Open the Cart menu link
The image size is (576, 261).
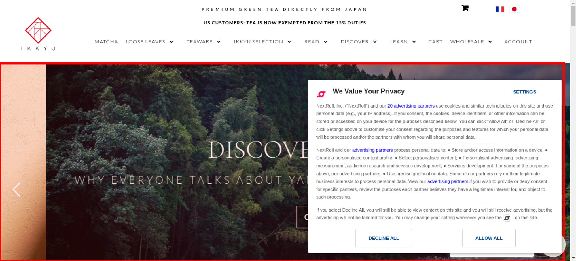[435, 42]
